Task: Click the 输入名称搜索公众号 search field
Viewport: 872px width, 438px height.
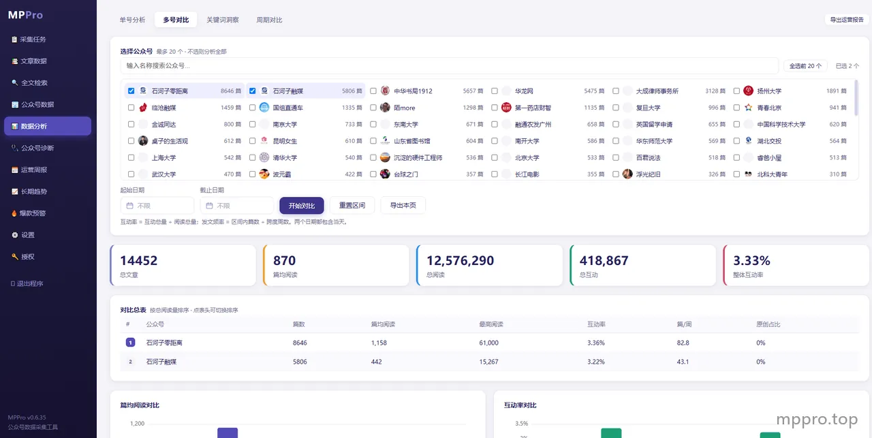Action: pos(450,65)
